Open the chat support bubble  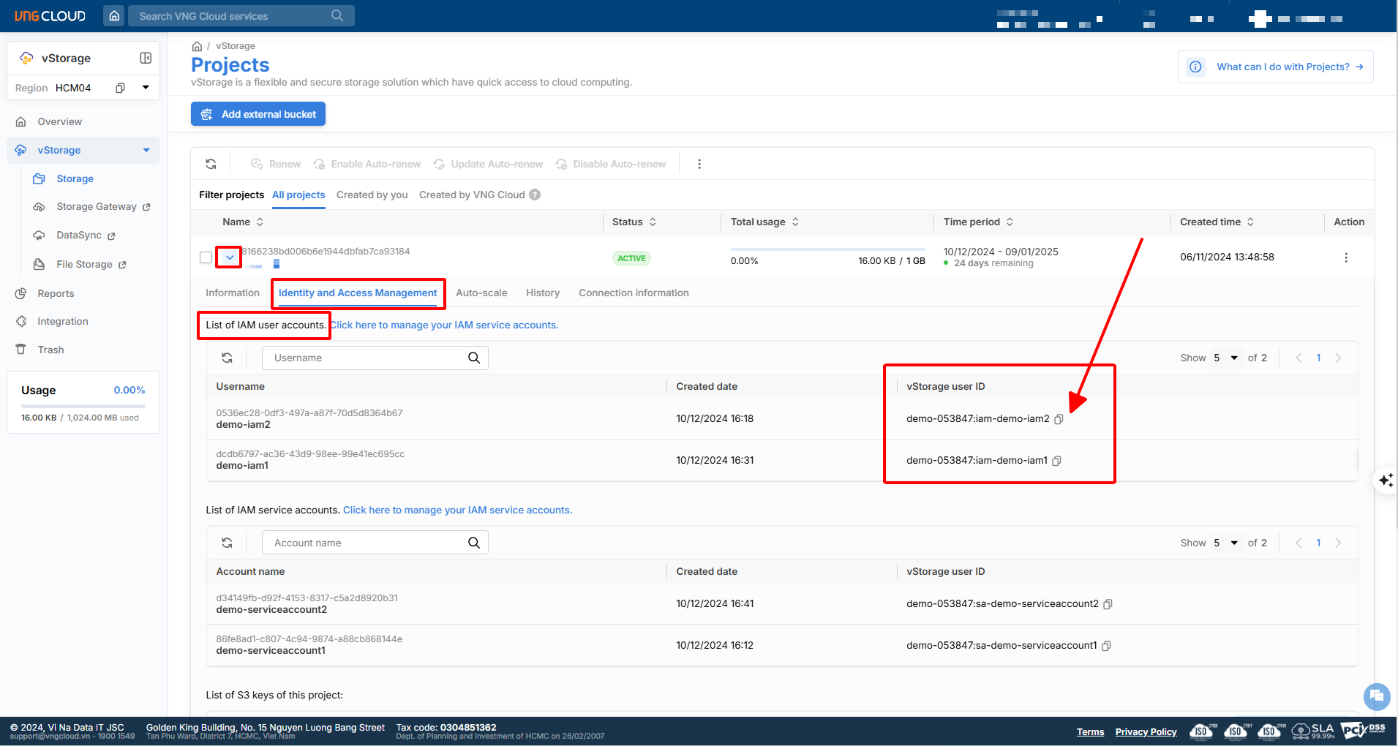(1376, 696)
